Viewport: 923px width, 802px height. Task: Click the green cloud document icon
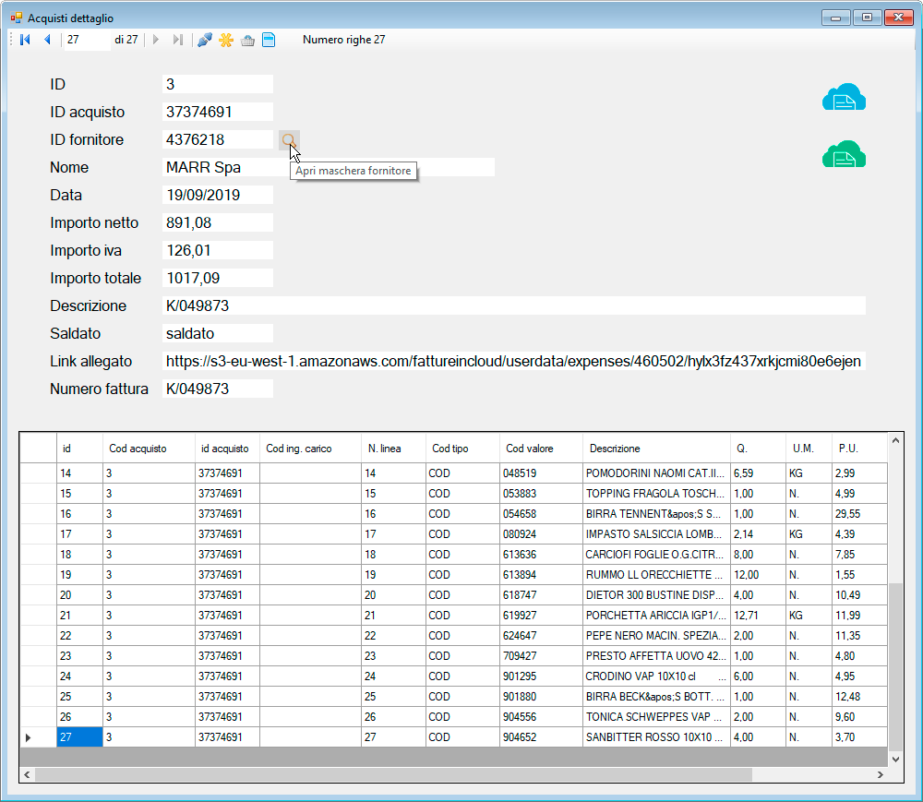point(844,154)
